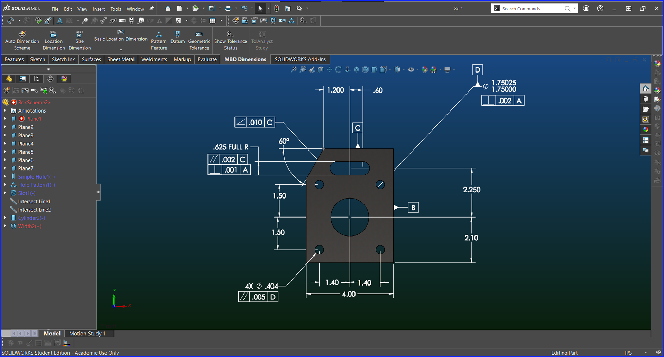Select the Size Dimension tool
This screenshot has height=357, width=664.
80,40
